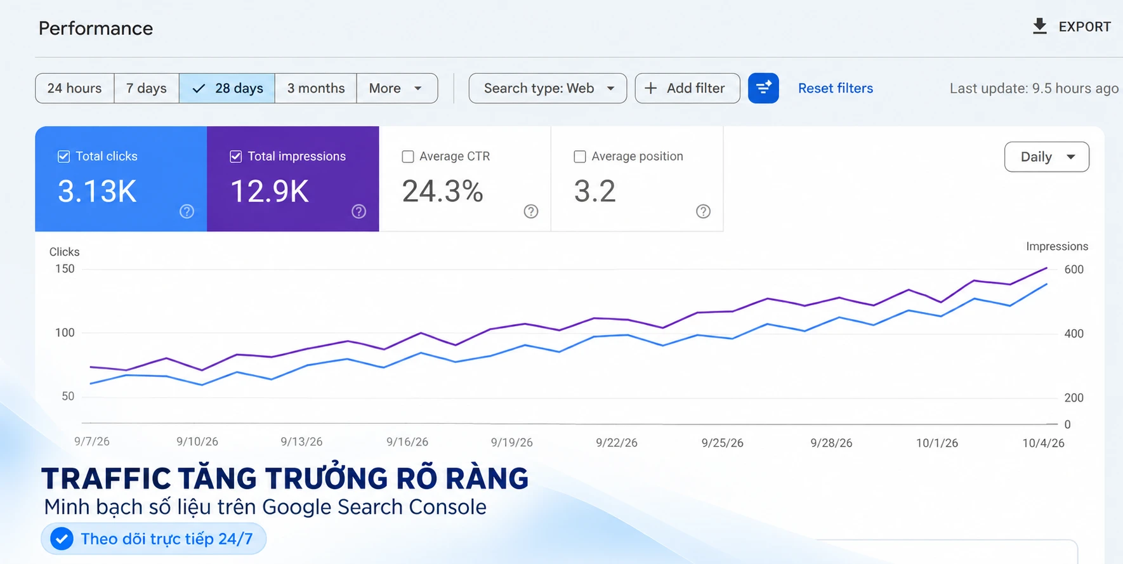Open help icon for Average position

[x=703, y=211]
